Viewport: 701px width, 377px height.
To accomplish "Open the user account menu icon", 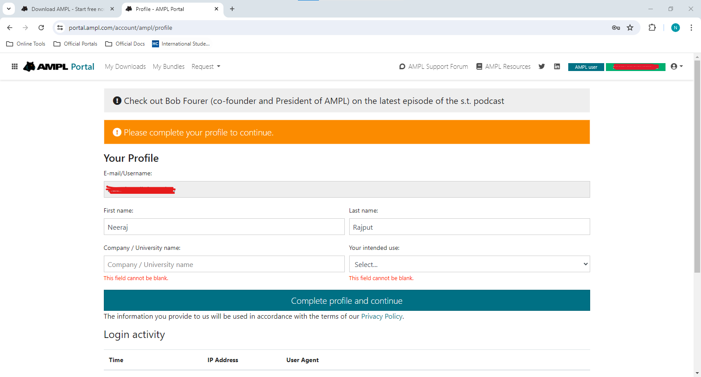I will 676,67.
